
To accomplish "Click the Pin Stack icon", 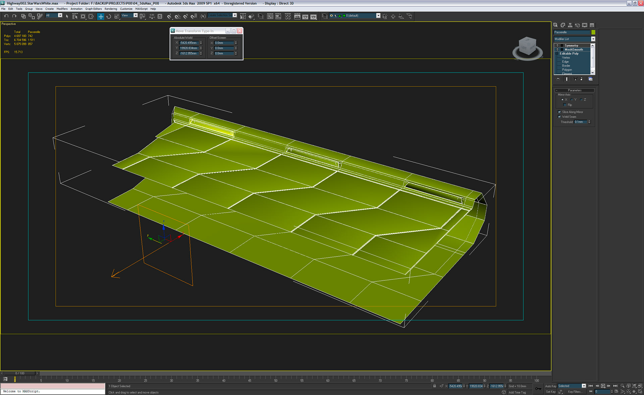I will coord(558,79).
